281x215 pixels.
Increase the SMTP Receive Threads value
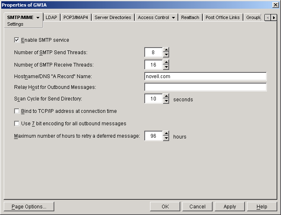point(166,62)
